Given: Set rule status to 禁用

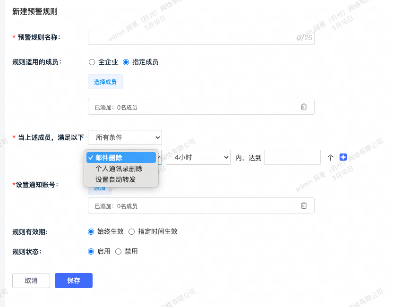Looking at the screenshot, I should pyautogui.click(x=119, y=251).
